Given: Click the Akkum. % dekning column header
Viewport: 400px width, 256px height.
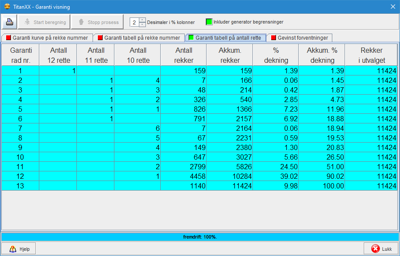Looking at the screenshot, I should [322, 55].
